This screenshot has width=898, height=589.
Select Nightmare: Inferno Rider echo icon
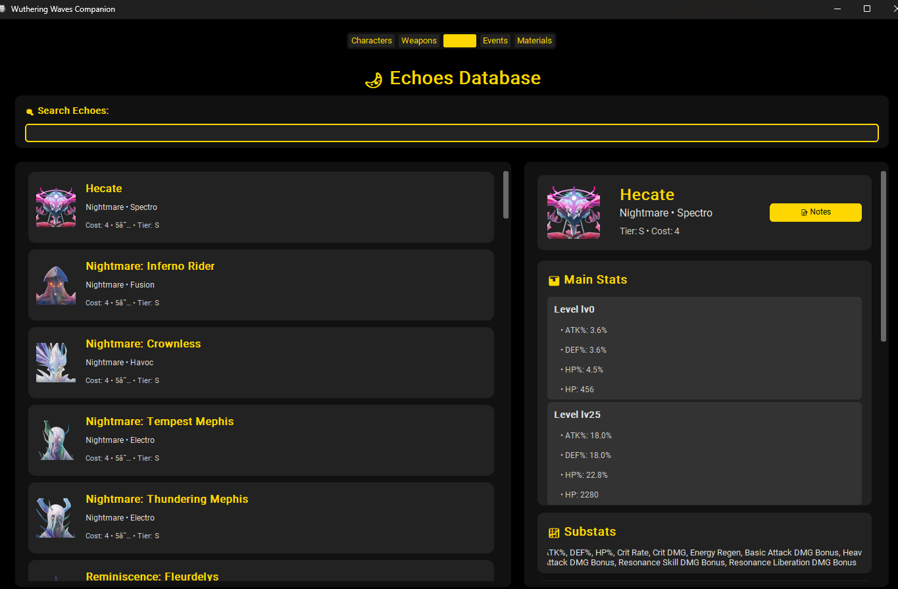coord(56,285)
